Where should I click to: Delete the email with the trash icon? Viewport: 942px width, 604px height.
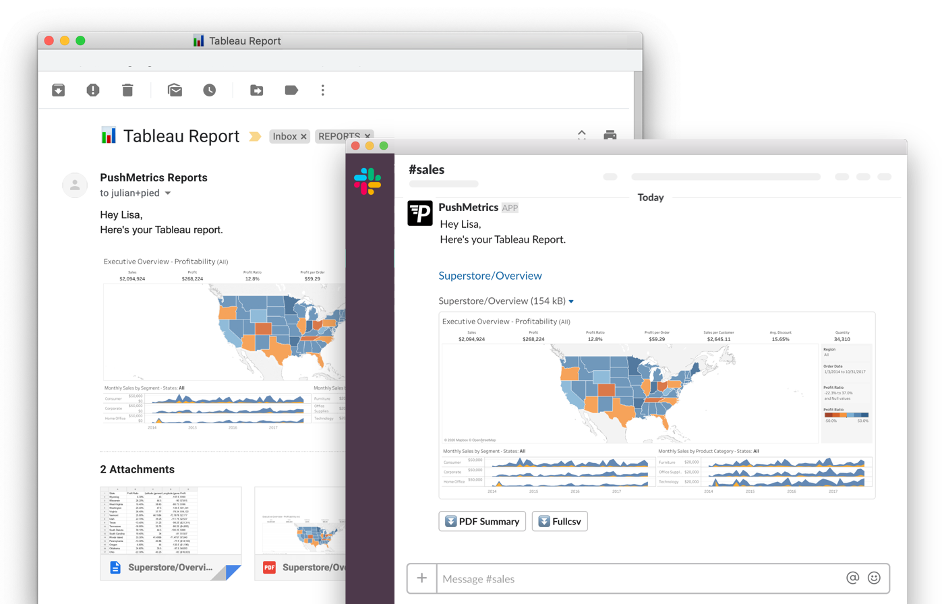tap(127, 90)
